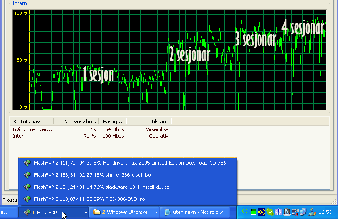Image resolution: width=338 pixels, height=219 pixels.
Task: Click the FlashFXP icon beside the shrike entry
Action: 27,175
